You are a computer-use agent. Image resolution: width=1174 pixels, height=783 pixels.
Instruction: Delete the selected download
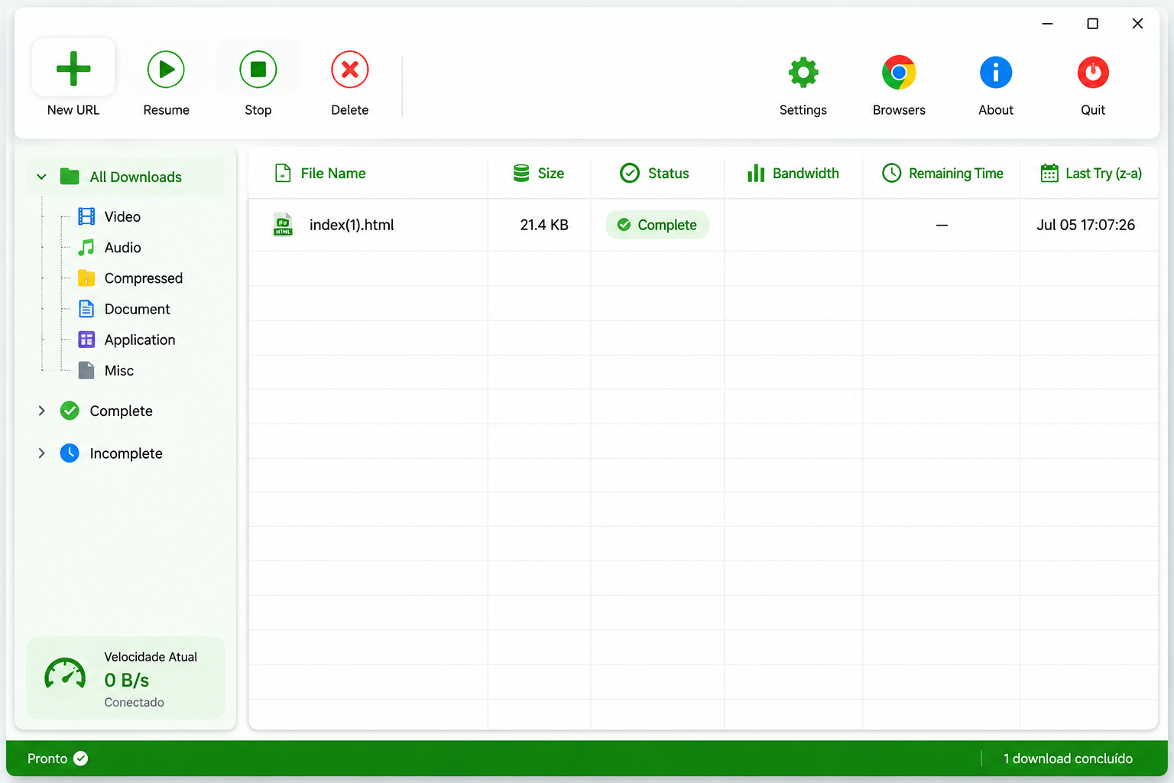(350, 70)
